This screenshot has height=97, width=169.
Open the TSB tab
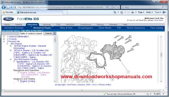58,25
